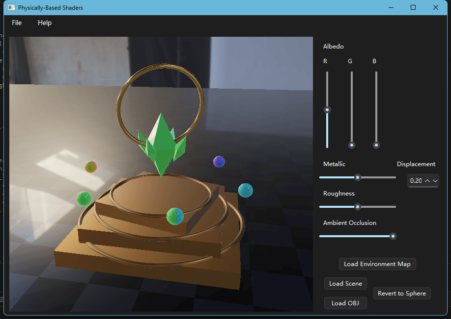Click the Load Environment Map button
Screen dimensions: 451x319
(x=377, y=264)
